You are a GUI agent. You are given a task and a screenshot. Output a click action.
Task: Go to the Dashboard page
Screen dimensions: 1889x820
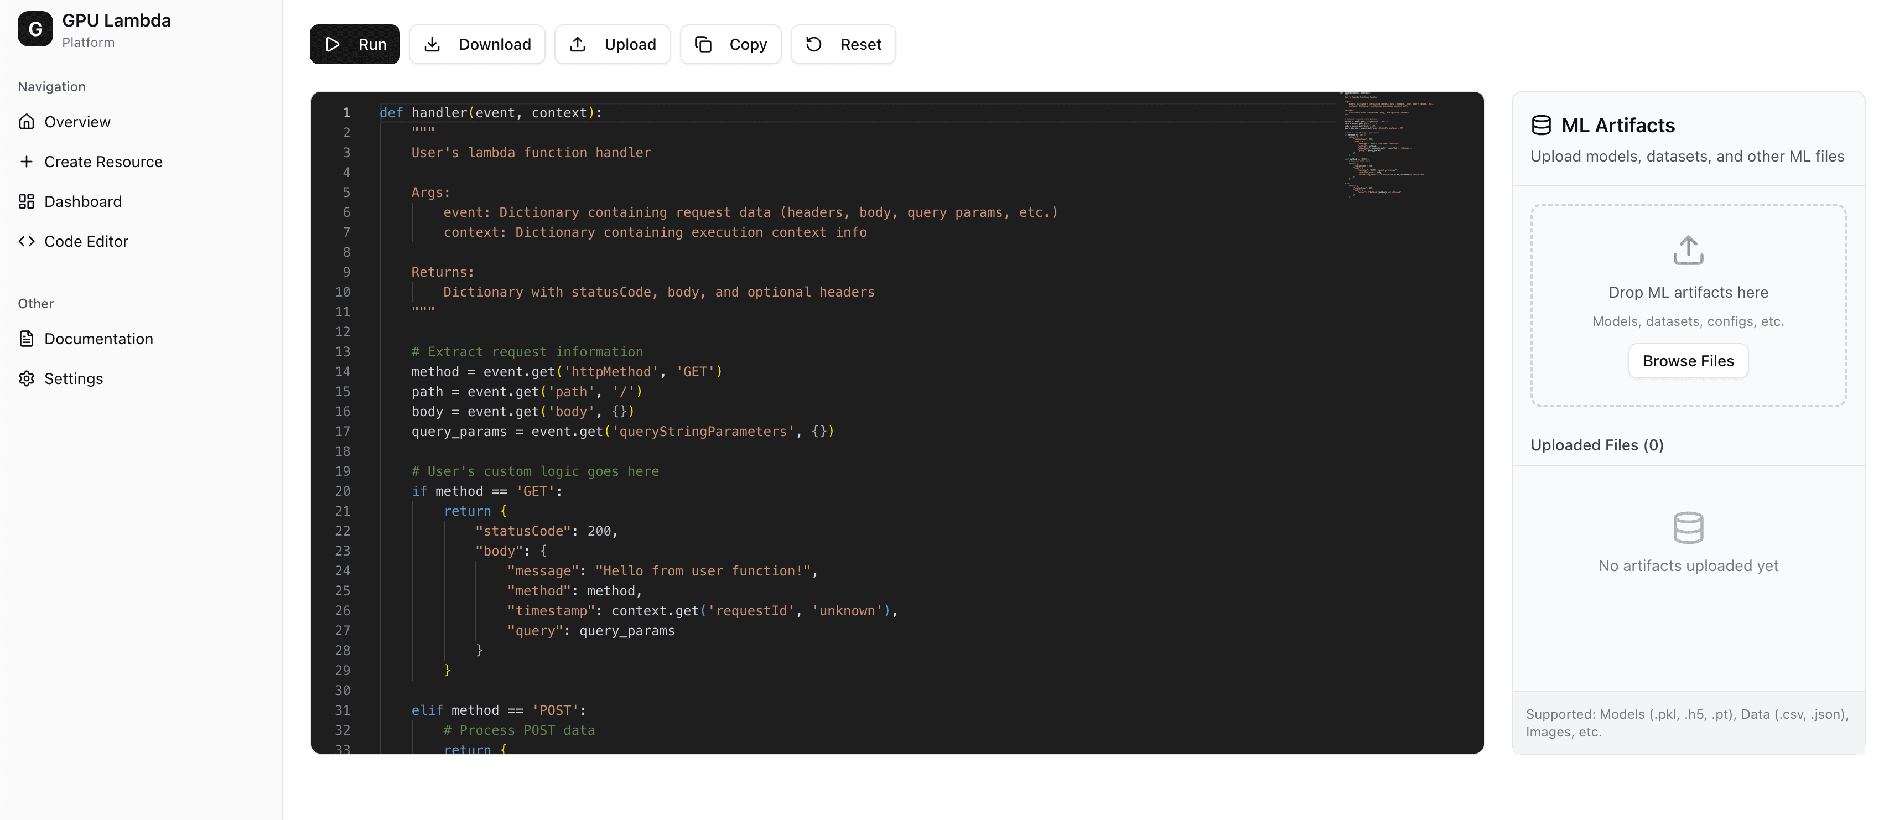click(x=83, y=202)
